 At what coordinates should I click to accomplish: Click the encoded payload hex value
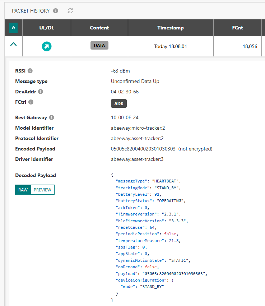(143, 149)
